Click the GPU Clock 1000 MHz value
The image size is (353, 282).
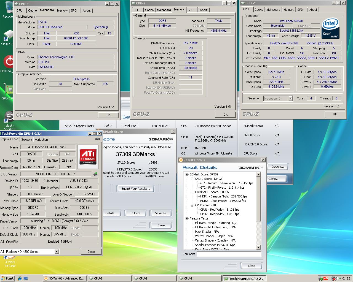(29, 228)
